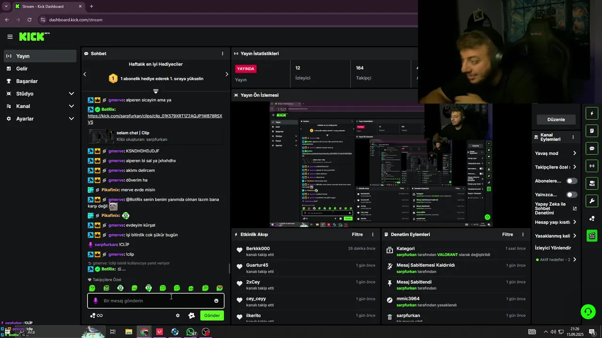Click the broadcast signal icon in right toolbar

592,166
